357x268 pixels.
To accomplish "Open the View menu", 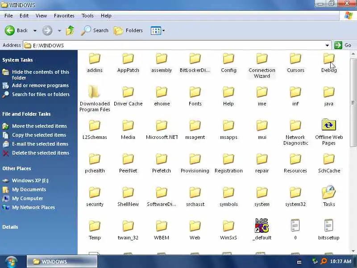I will [41, 16].
